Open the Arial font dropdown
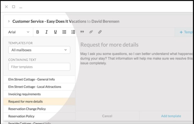 [x=18, y=32]
